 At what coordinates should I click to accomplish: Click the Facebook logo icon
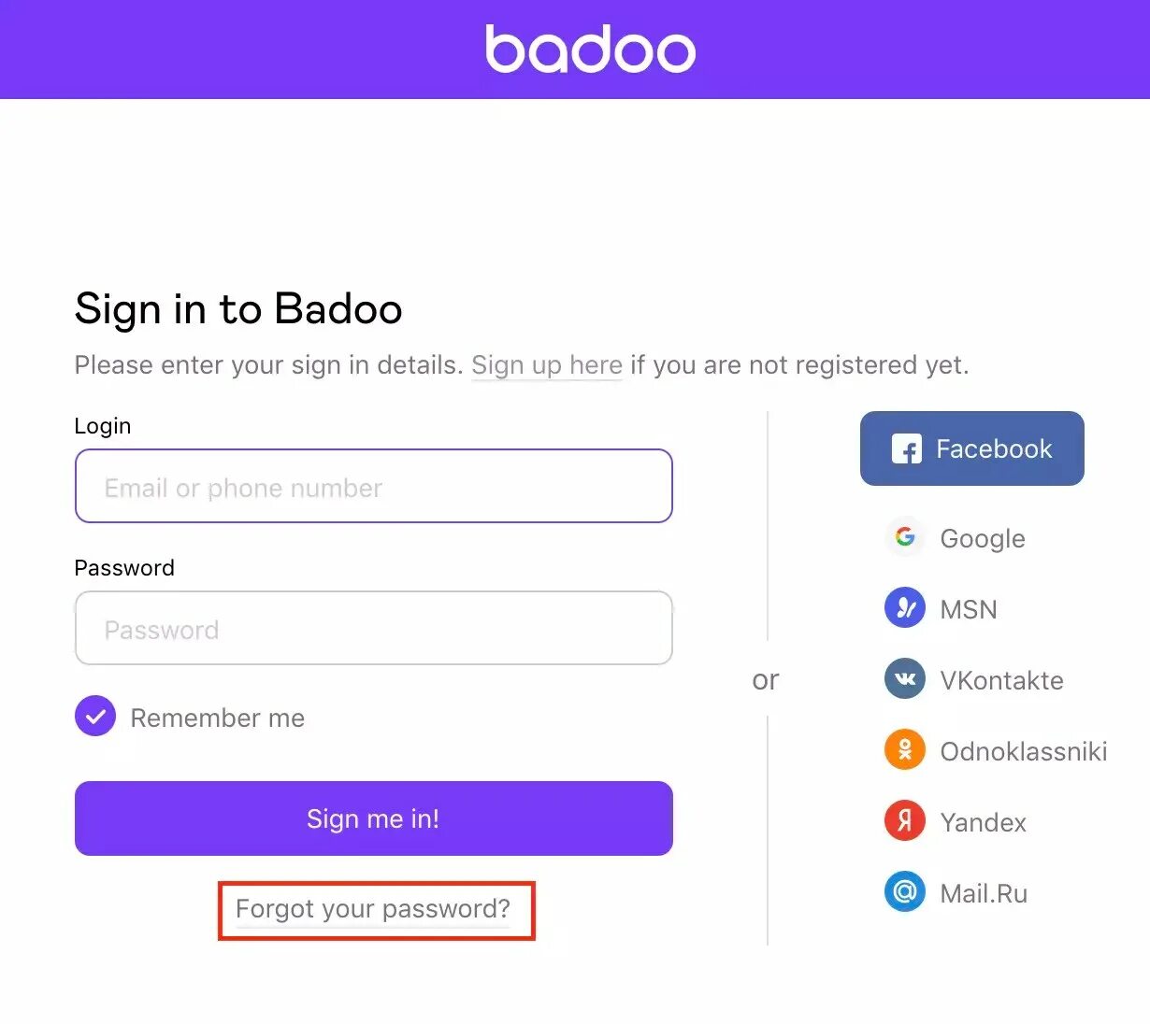pyautogui.click(x=906, y=449)
